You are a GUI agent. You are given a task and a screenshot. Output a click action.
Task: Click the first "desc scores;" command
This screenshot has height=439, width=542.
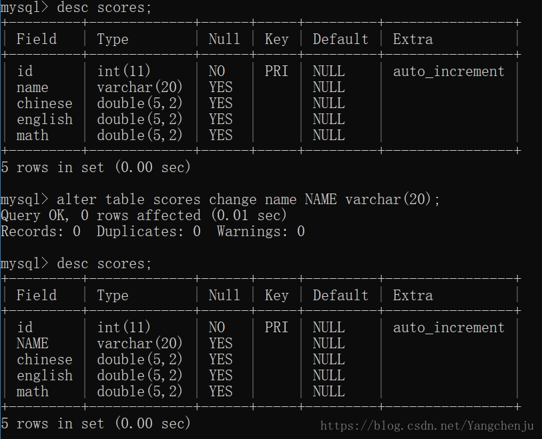pyautogui.click(x=104, y=8)
